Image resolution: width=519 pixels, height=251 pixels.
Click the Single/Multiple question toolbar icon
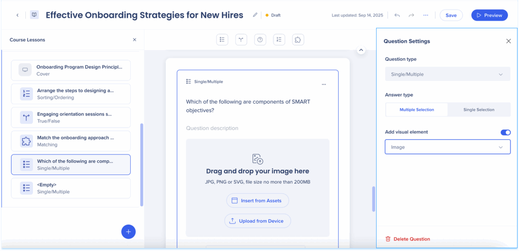pos(222,39)
